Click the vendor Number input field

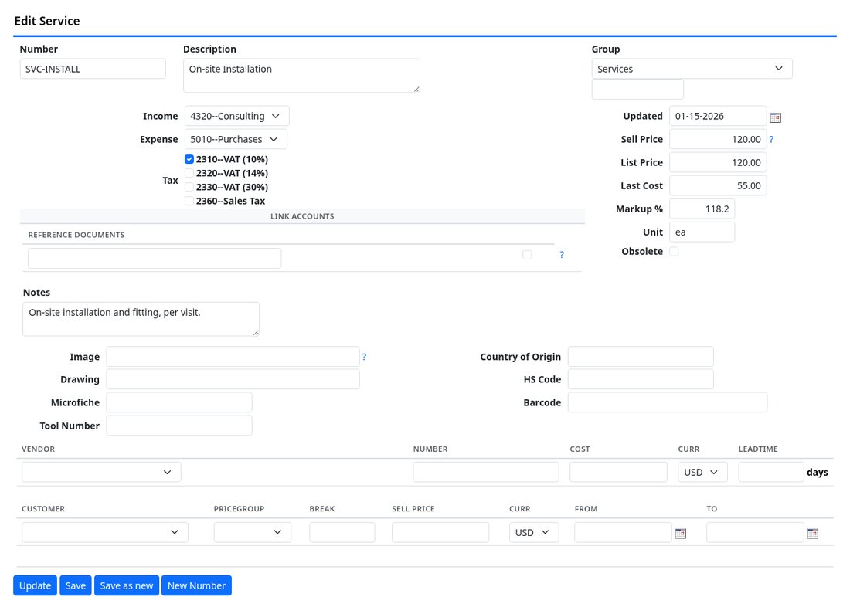pyautogui.click(x=486, y=472)
